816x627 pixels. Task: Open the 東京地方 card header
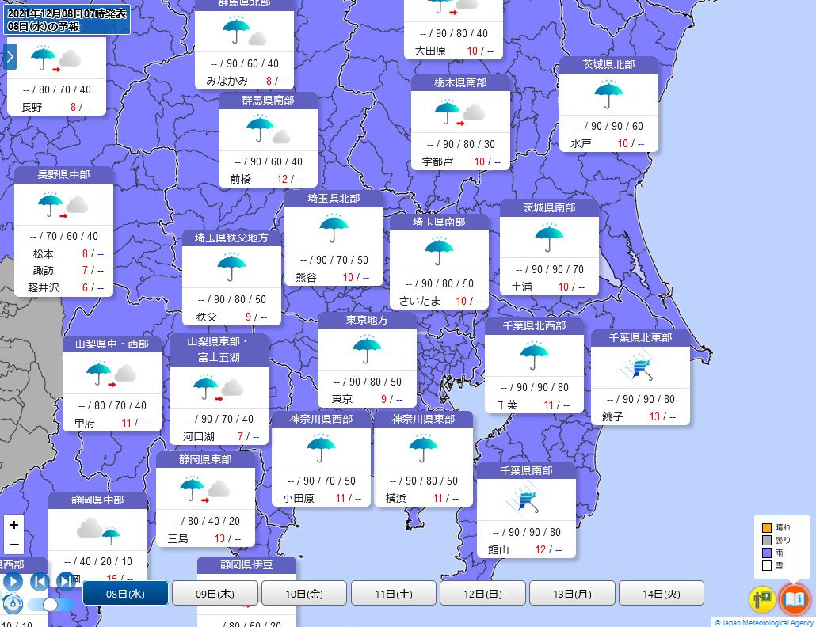coord(367,321)
